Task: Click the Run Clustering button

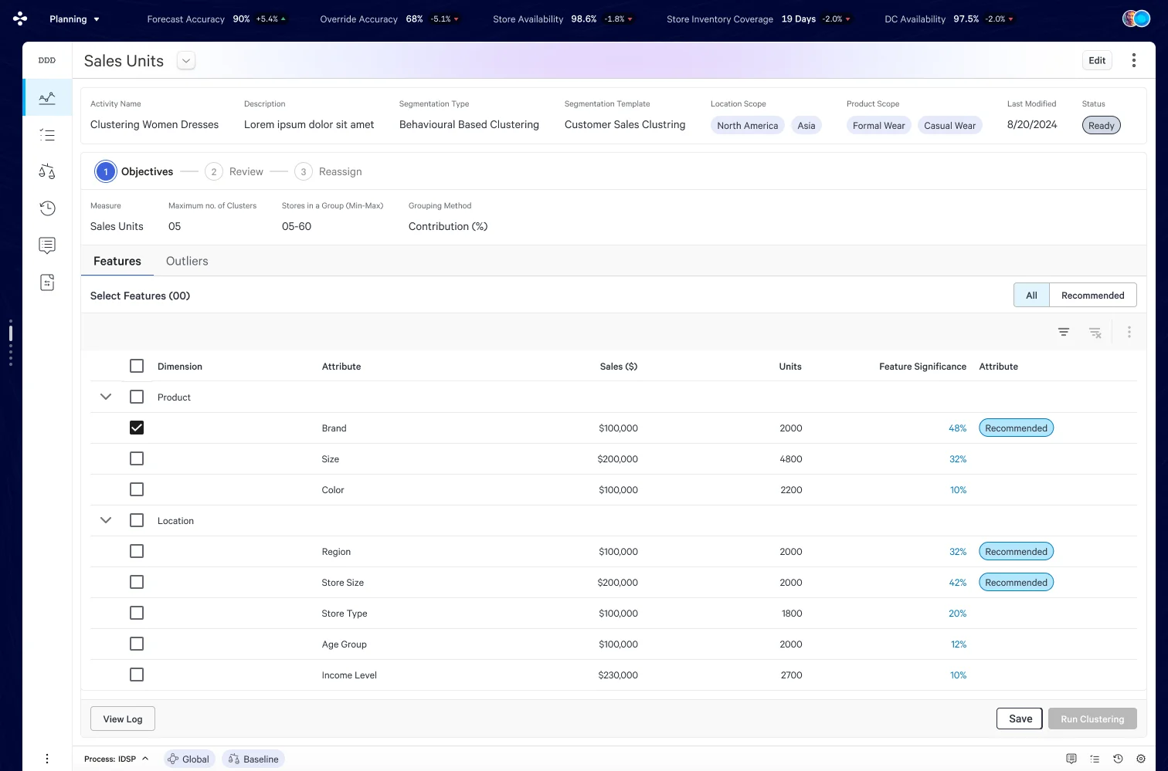Action: pos(1092,719)
